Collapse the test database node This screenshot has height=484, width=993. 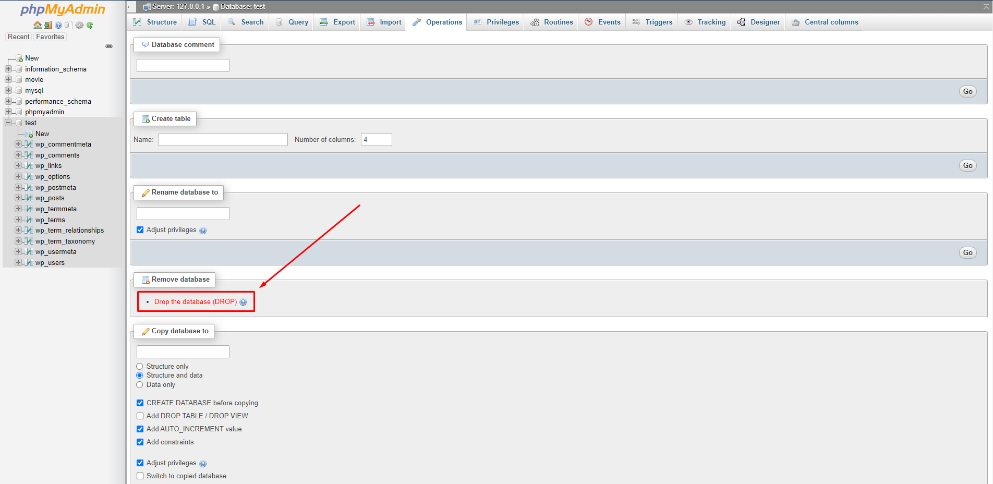8,123
